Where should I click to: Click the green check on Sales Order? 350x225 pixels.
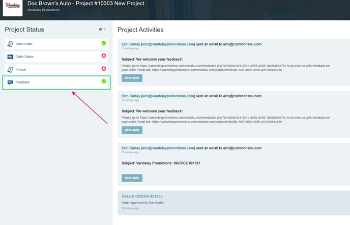(x=104, y=43)
